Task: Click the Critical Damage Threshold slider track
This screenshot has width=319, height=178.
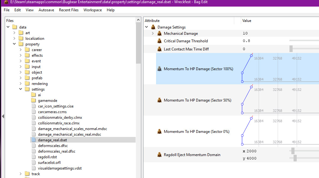Action: point(304,41)
